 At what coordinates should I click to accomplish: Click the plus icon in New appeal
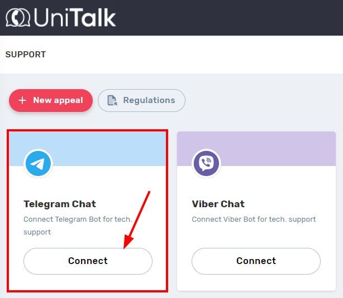(22, 100)
